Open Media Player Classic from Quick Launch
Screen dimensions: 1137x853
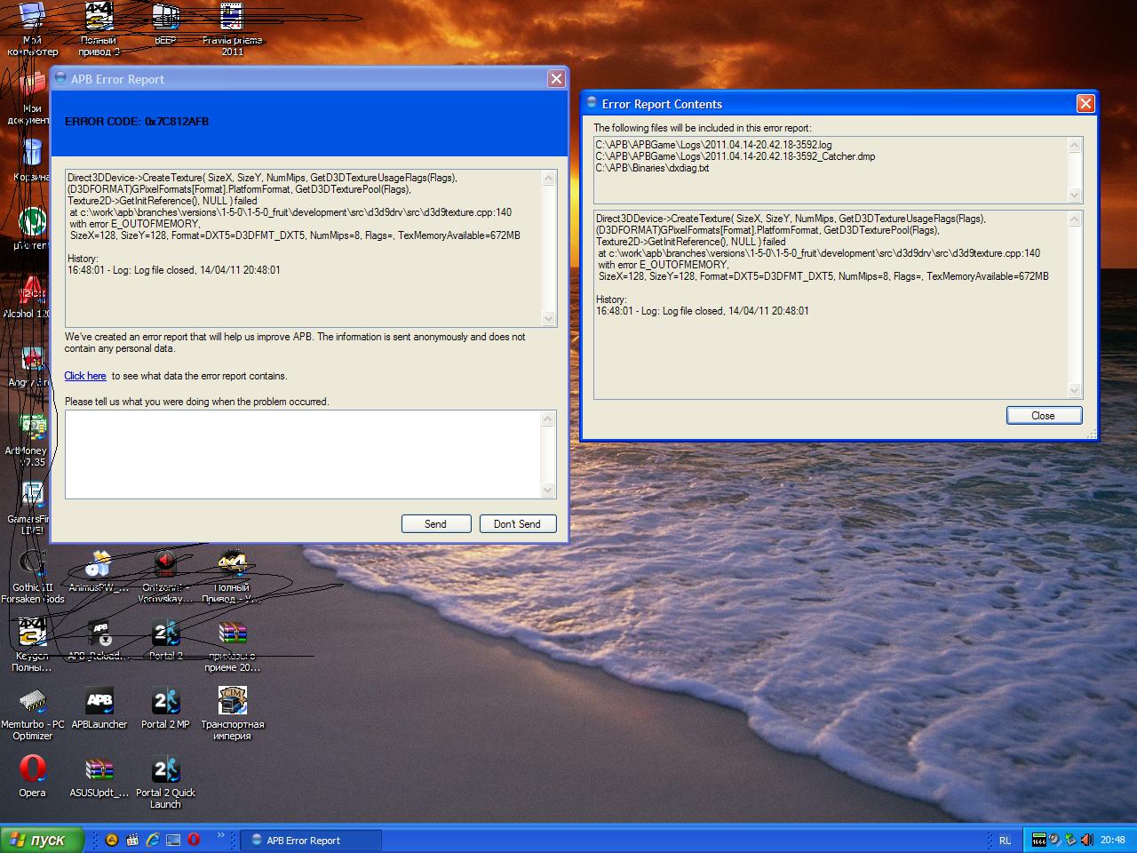coord(132,840)
